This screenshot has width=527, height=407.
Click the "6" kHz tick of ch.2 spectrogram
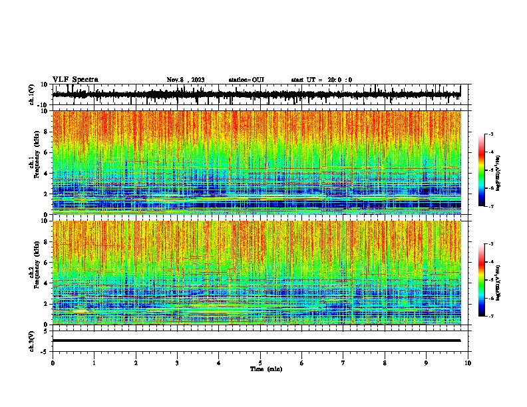[47, 263]
